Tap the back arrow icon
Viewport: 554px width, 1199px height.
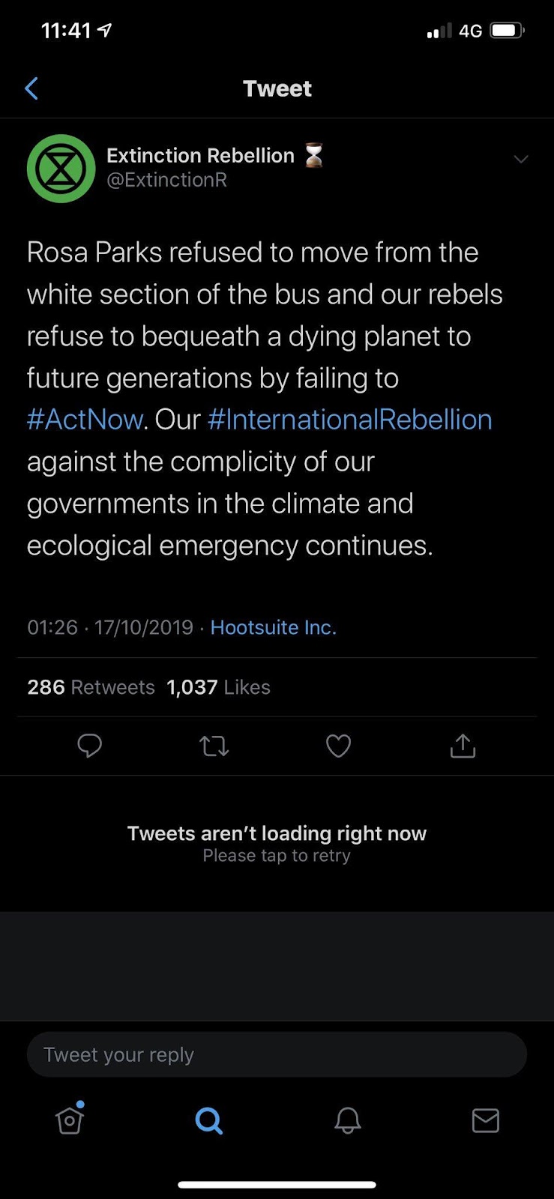[31, 88]
